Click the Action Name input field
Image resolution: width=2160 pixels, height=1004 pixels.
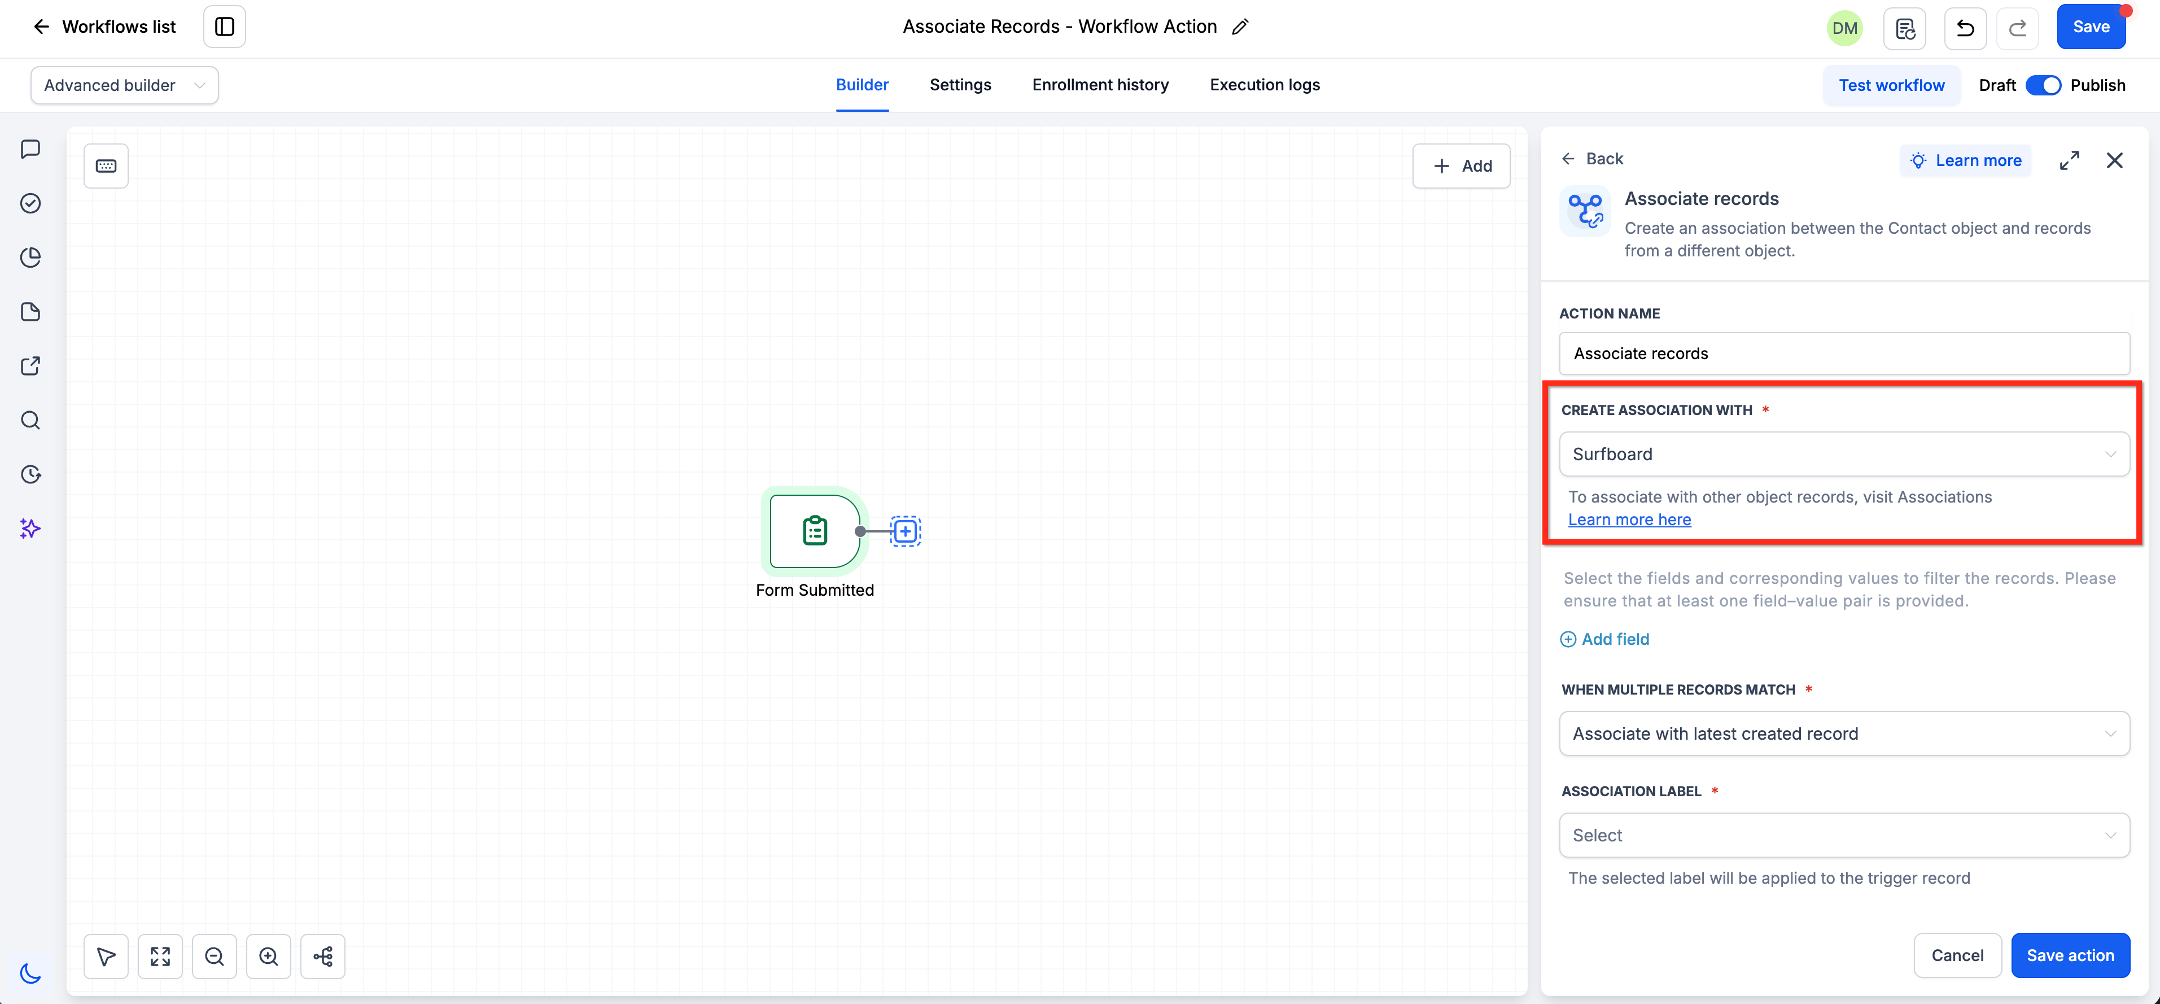pos(1845,353)
